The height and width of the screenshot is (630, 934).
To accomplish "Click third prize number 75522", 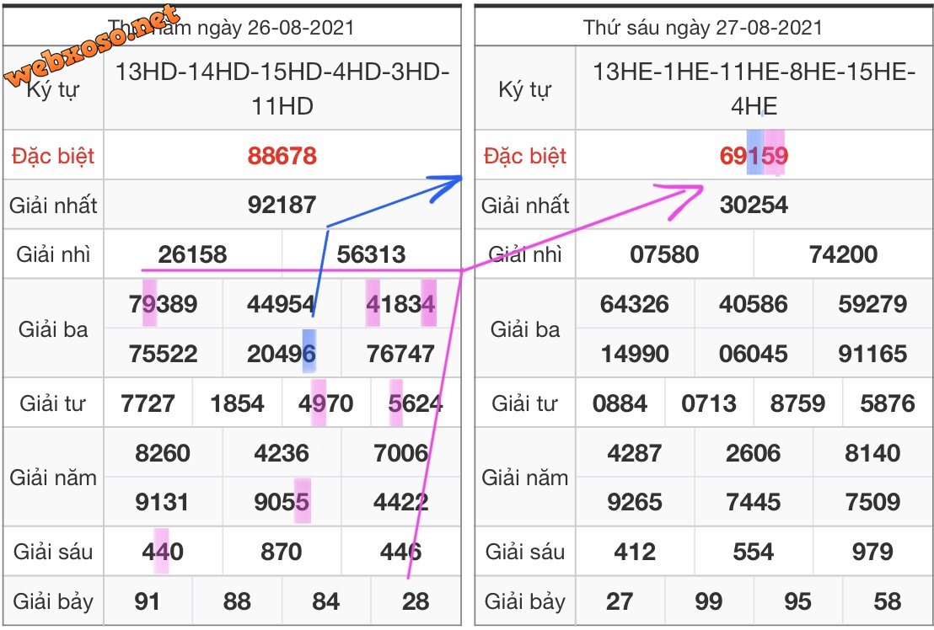I will 164,354.
